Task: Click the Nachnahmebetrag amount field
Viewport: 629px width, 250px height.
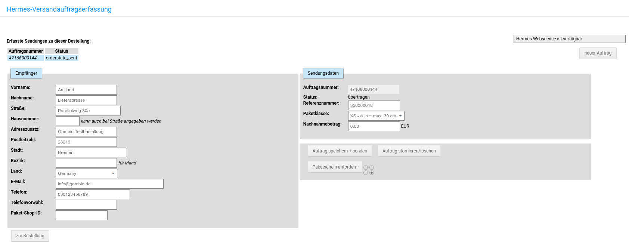Action: (x=374, y=126)
